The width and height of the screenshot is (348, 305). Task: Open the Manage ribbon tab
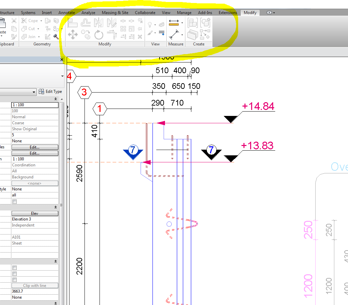tap(184, 13)
